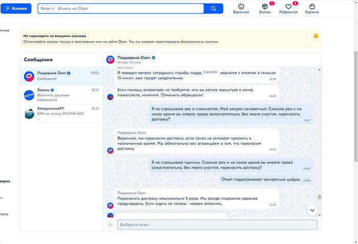Open the Избранное heart icon

pyautogui.click(x=288, y=9)
